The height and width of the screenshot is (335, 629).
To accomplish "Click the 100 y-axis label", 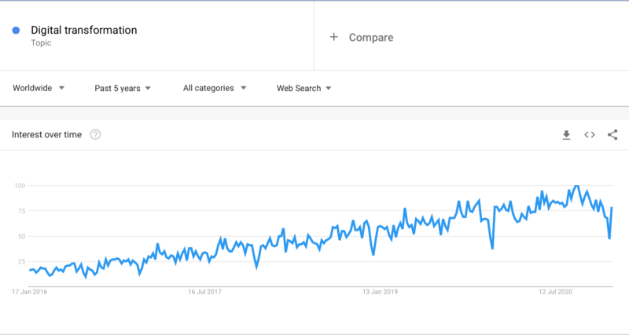I will [x=20, y=186].
